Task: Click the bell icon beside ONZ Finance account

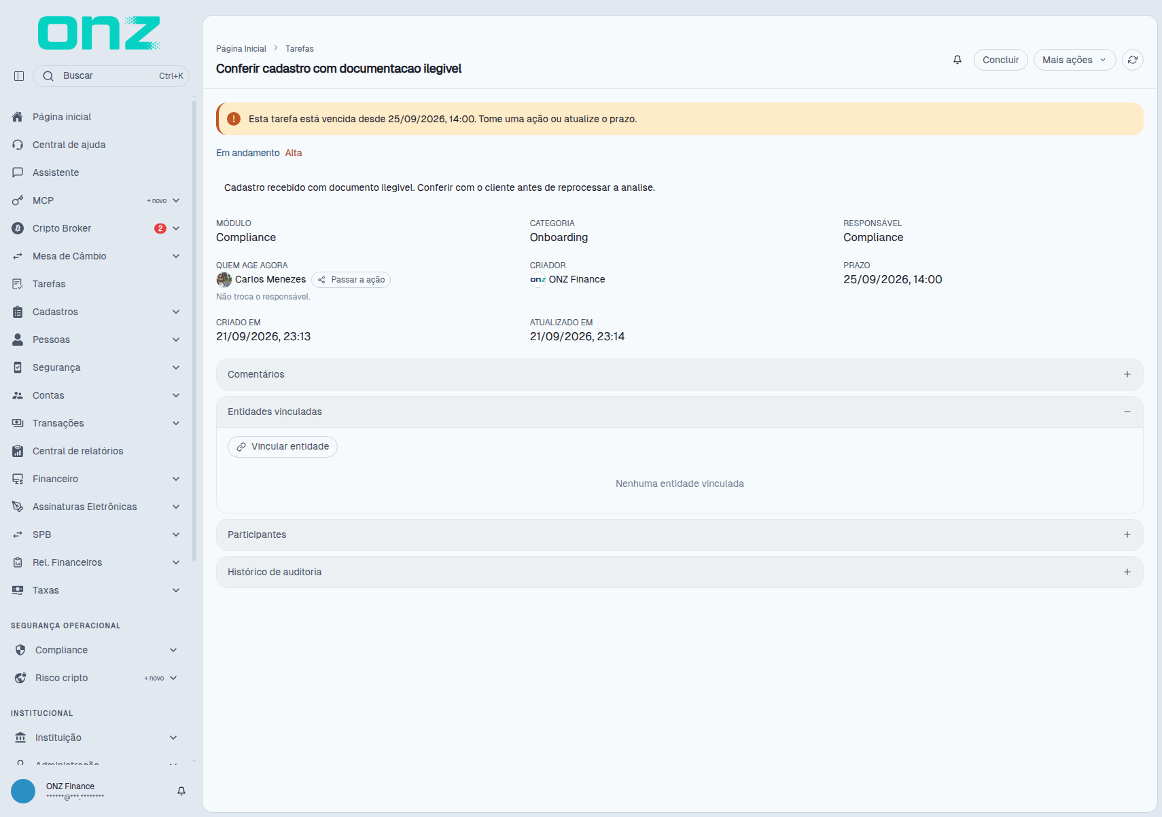Action: click(181, 791)
